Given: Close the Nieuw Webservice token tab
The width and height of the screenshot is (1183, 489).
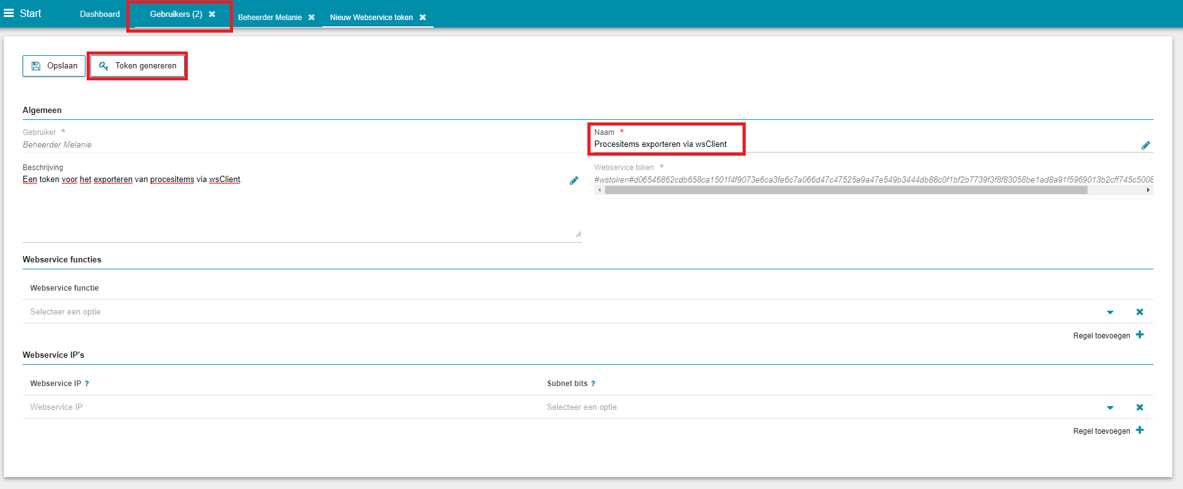Looking at the screenshot, I should [423, 18].
